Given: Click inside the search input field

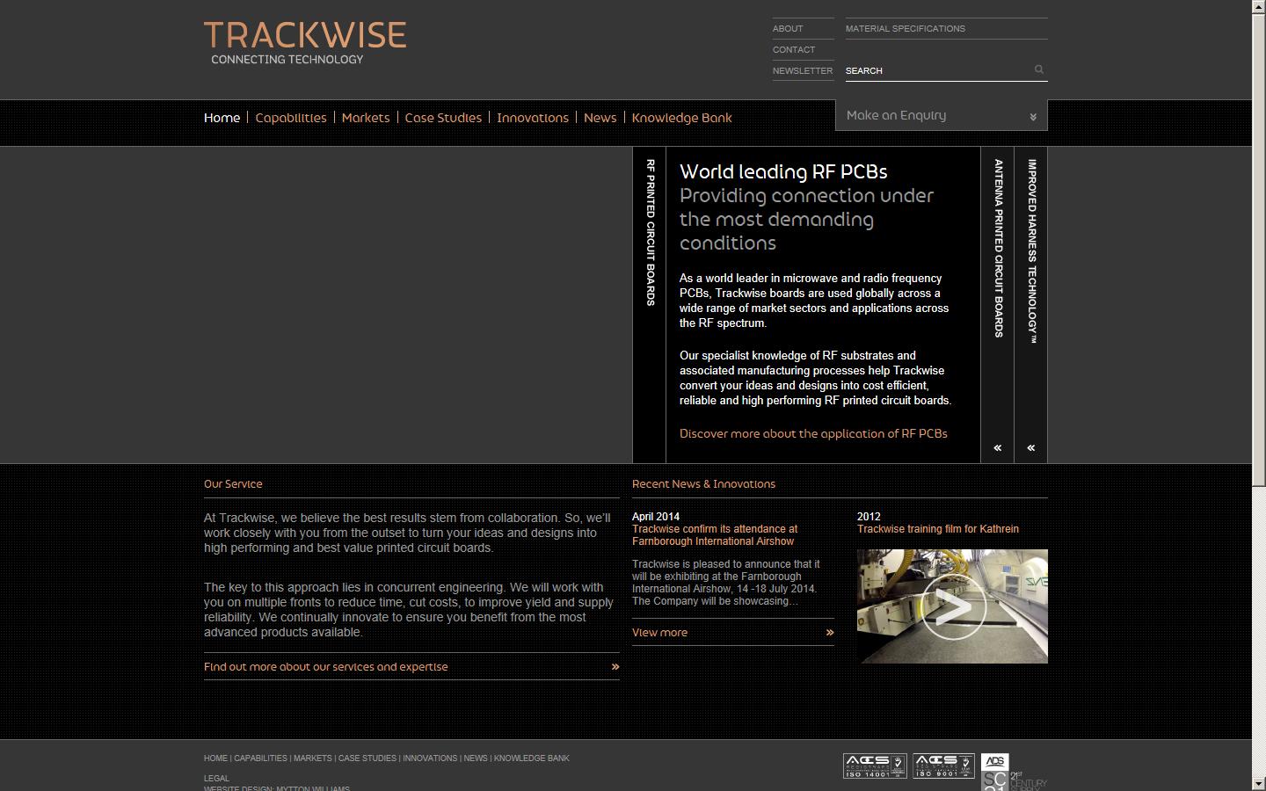Looking at the screenshot, I should [x=932, y=70].
